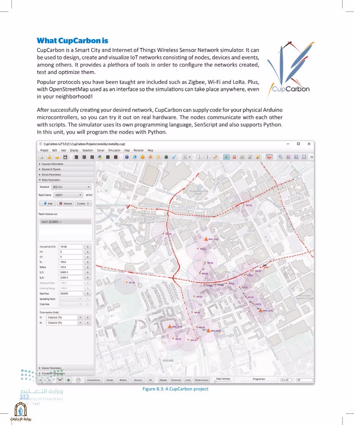354x425 pixels.
Task: Apply the Data Rate arrow button
Action: point(88,293)
